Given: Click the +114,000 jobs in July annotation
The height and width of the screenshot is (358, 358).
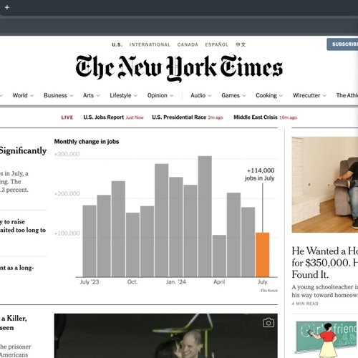Looking at the screenshot, I should [x=260, y=174].
